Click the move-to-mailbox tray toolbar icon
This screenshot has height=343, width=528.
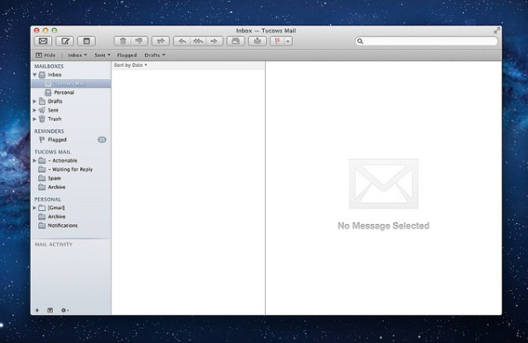coord(257,41)
